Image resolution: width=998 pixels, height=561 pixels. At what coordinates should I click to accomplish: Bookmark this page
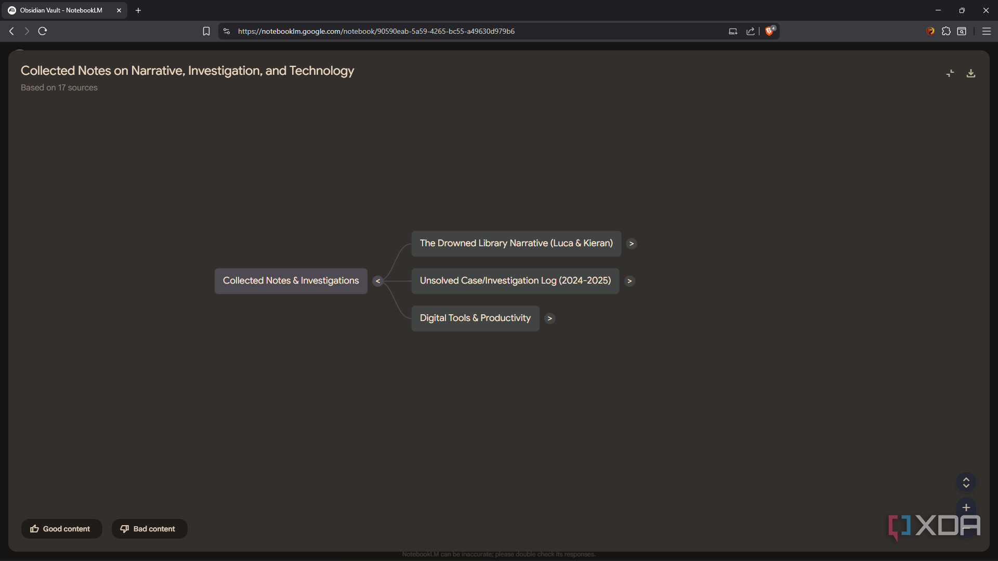tap(206, 31)
